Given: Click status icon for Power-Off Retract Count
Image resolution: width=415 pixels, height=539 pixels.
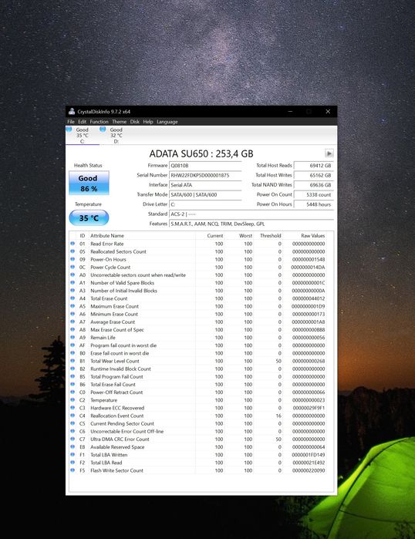Looking at the screenshot, I should click(73, 392).
